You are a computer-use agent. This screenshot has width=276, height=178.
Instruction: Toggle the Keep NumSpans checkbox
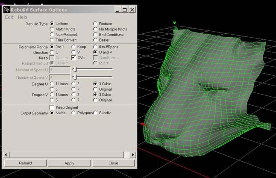[x=95, y=58]
